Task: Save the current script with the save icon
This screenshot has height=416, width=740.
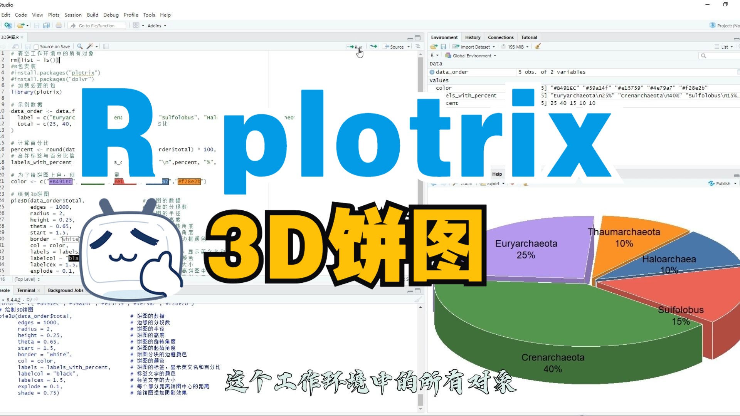Action: [x=37, y=25]
